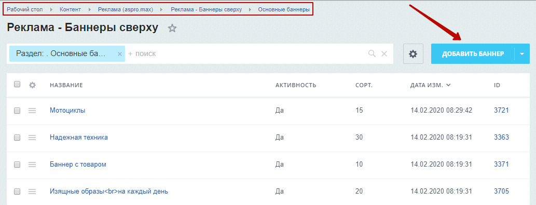Open element ID 3705
The height and width of the screenshot is (205, 536).
501,192
